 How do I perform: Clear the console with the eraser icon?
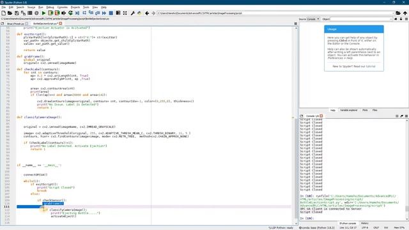pos(402,116)
